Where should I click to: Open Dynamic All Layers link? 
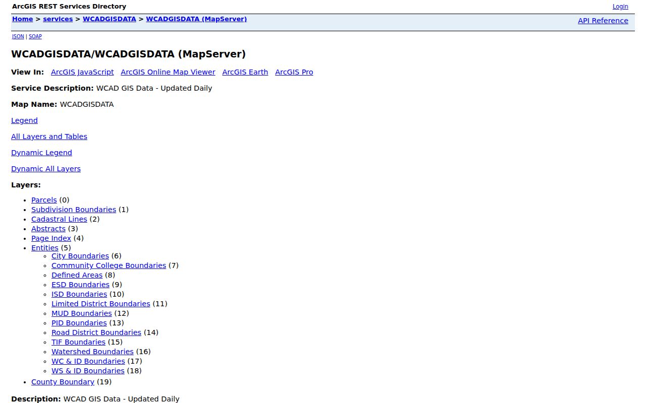46,169
